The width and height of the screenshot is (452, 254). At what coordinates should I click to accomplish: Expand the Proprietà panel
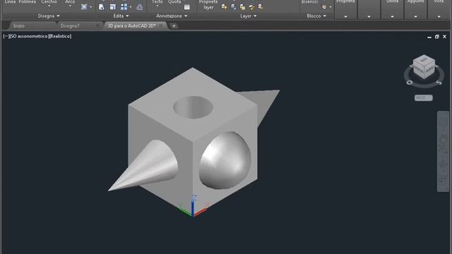click(x=345, y=17)
